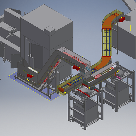The height and width of the screenshot is (136, 136).
Task: Click the yellow vertical conveyor panel
Action: coord(107,42)
